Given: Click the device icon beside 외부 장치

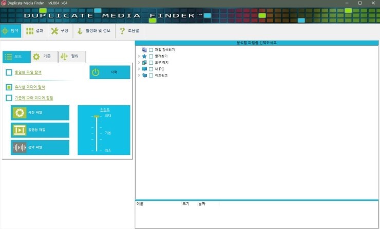Looking at the screenshot, I should tap(144, 63).
